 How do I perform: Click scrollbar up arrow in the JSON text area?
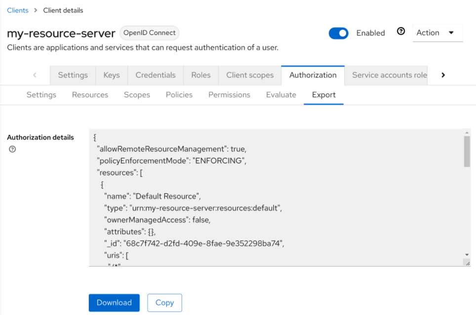tap(467, 133)
